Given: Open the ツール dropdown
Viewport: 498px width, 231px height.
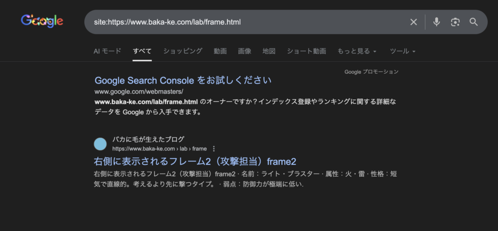Looking at the screenshot, I should tap(403, 51).
